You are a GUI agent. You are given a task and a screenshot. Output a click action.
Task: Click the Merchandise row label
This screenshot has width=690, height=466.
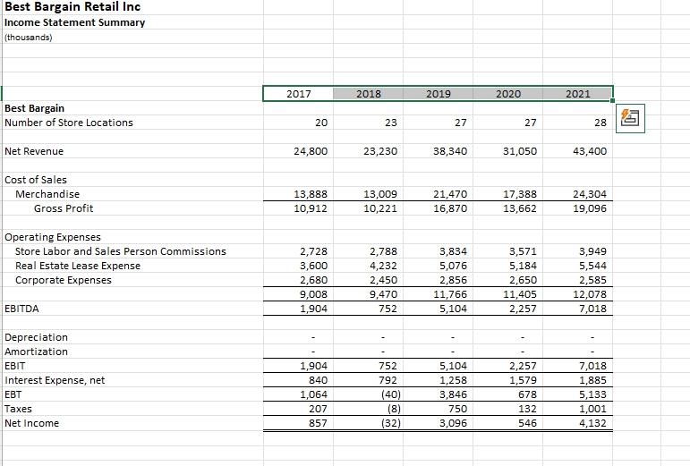(x=47, y=194)
